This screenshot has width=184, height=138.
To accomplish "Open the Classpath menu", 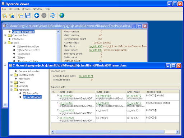I will pos(14,9).
